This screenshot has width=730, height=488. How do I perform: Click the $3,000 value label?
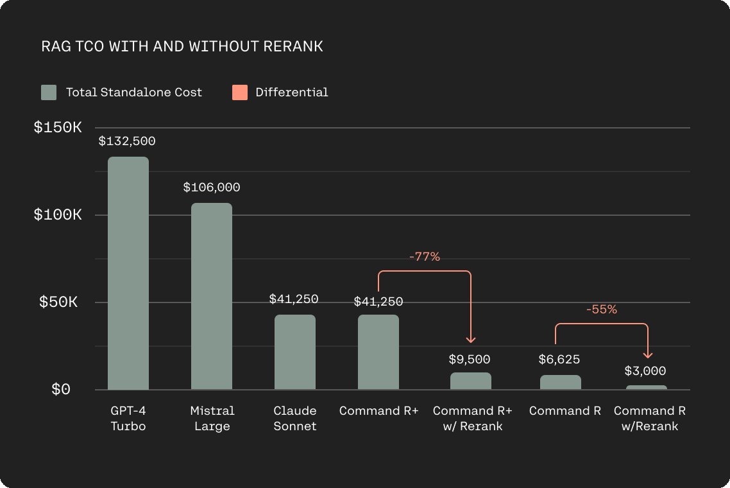[x=645, y=371]
